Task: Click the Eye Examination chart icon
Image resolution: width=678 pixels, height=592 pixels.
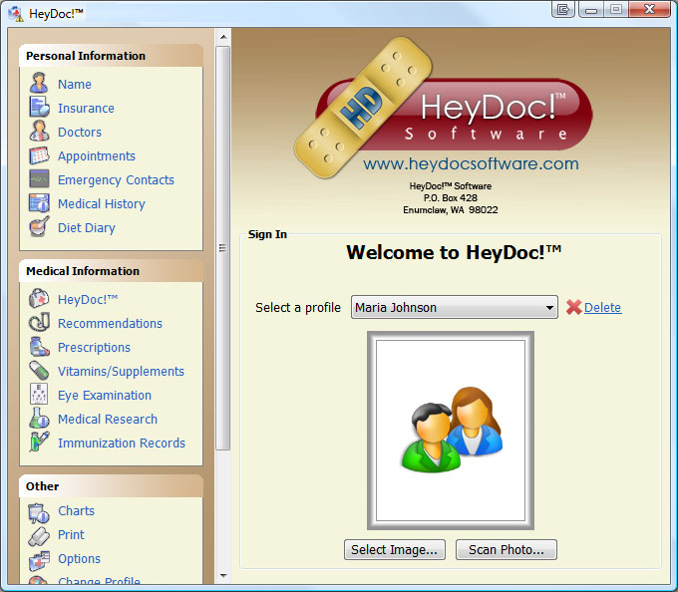Action: pos(39,394)
